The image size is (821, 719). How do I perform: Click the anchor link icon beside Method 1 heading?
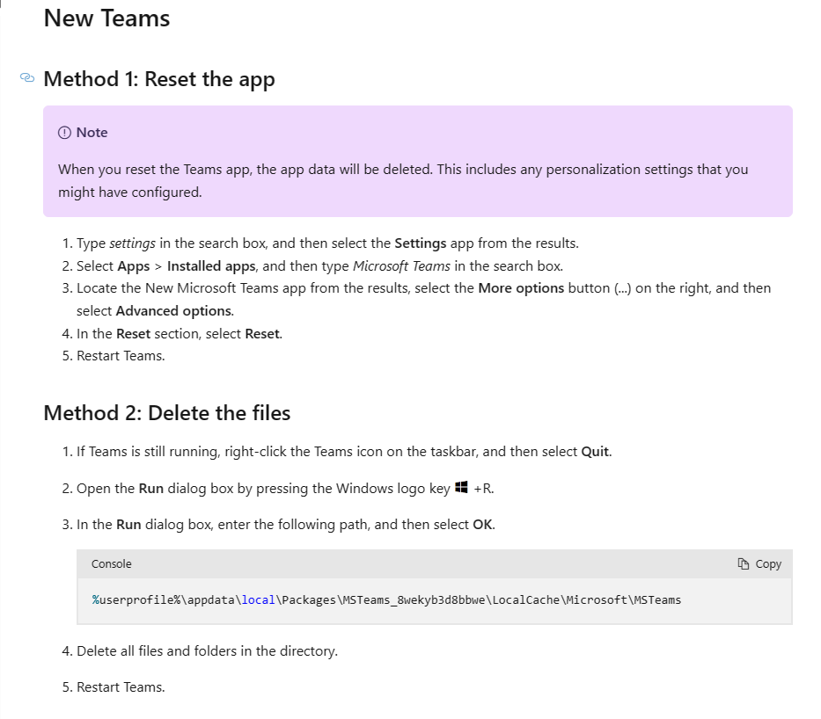coord(27,78)
